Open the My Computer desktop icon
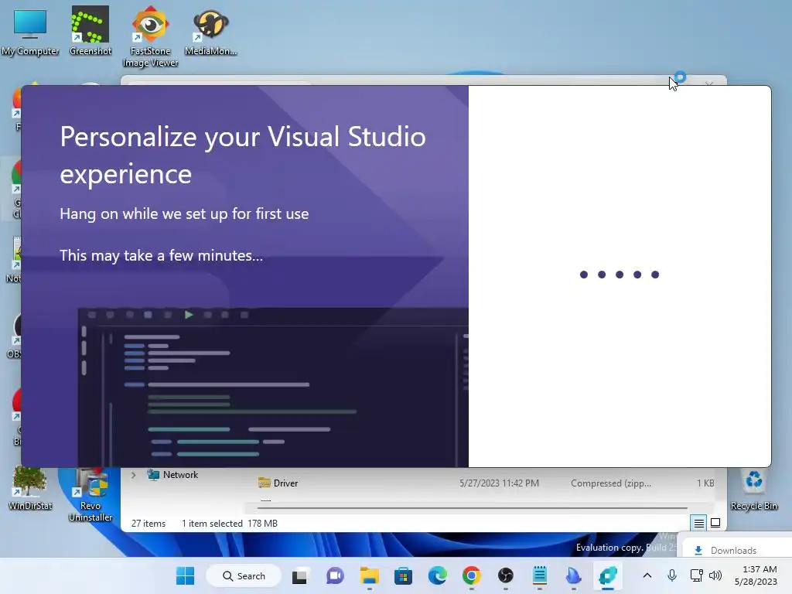 [30, 32]
